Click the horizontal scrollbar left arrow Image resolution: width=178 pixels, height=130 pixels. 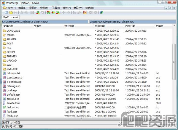(4, 118)
